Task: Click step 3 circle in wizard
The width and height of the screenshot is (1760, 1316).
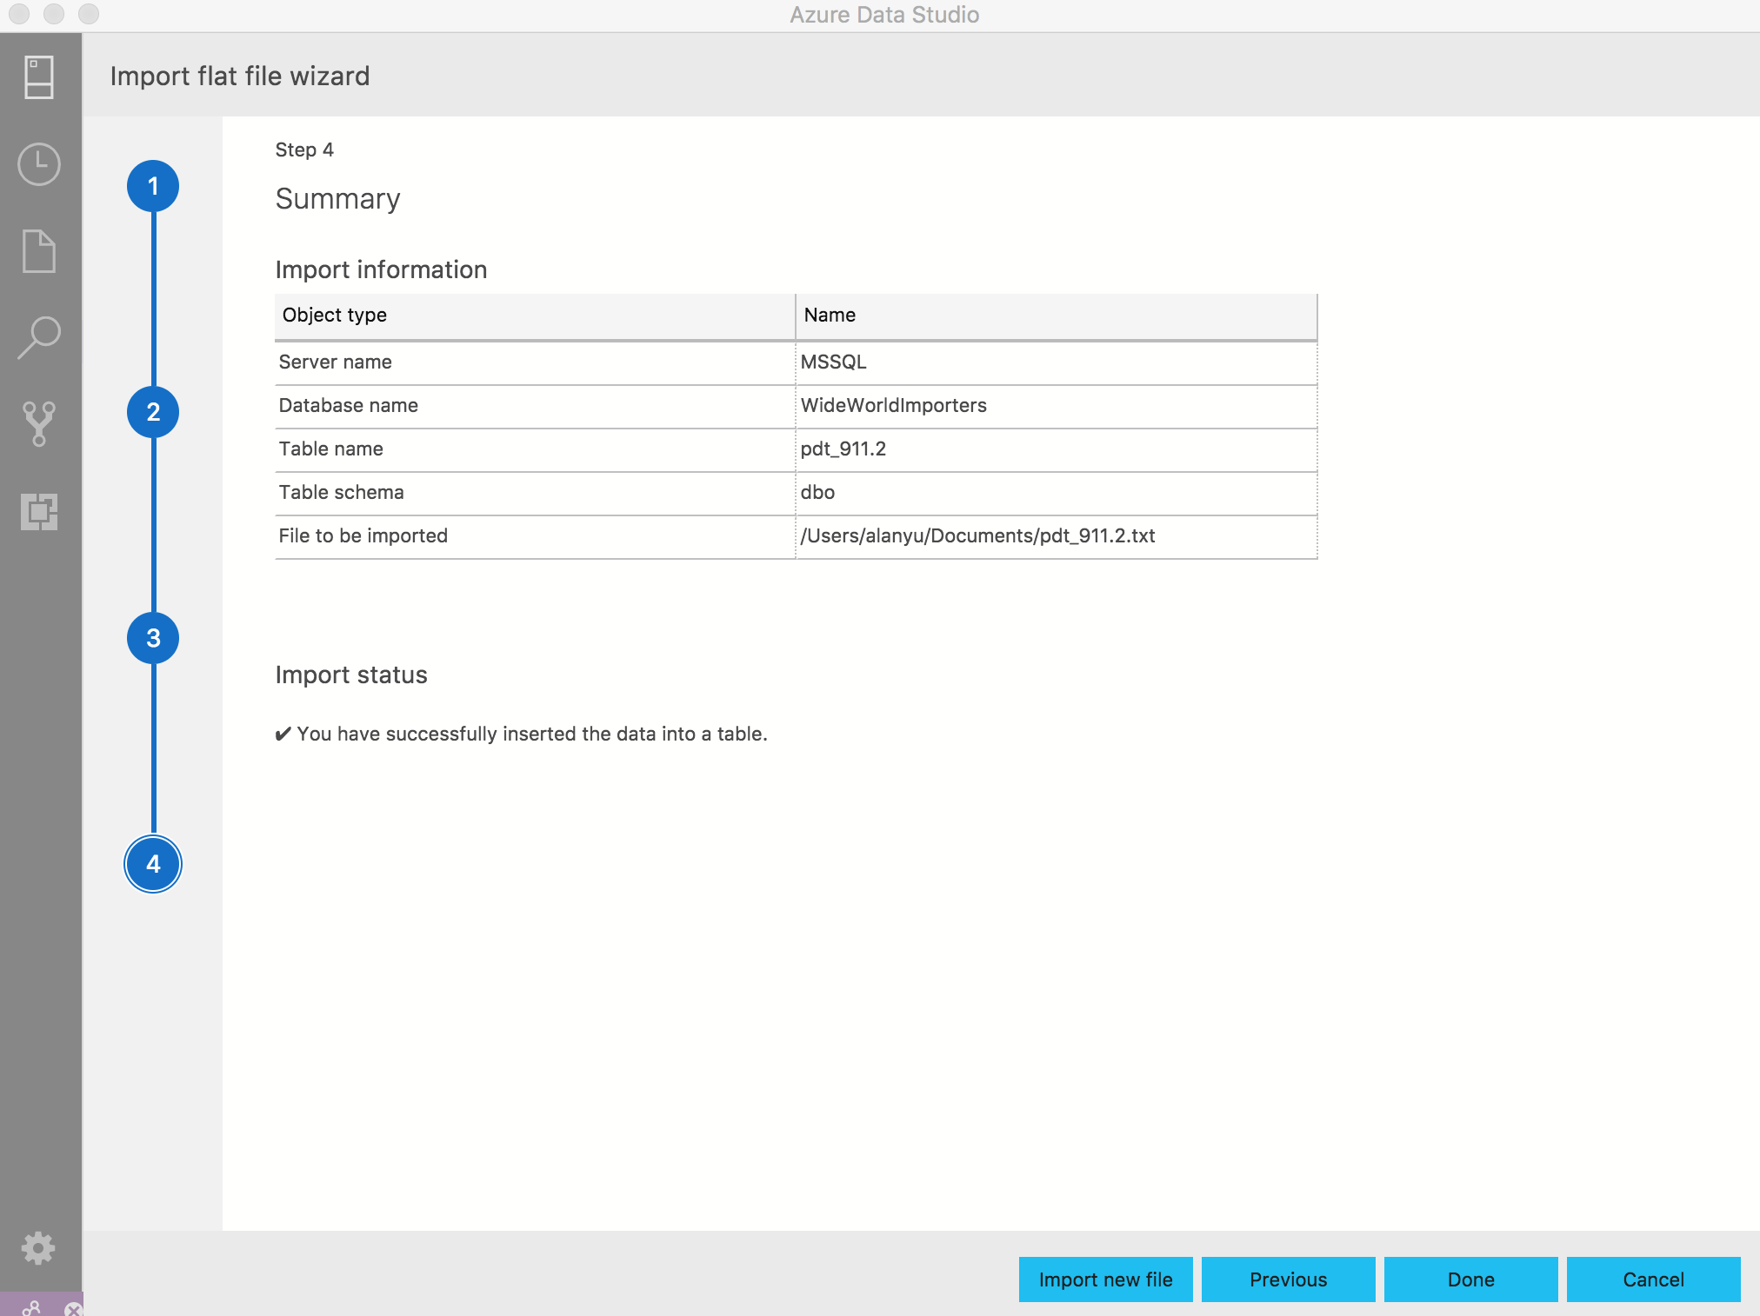Action: (x=152, y=637)
